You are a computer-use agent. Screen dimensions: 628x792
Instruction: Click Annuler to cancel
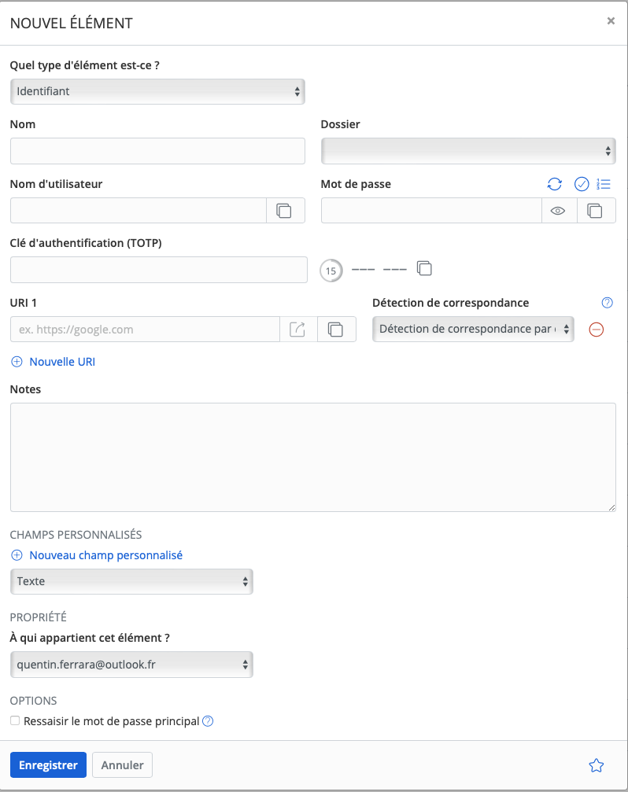point(122,765)
